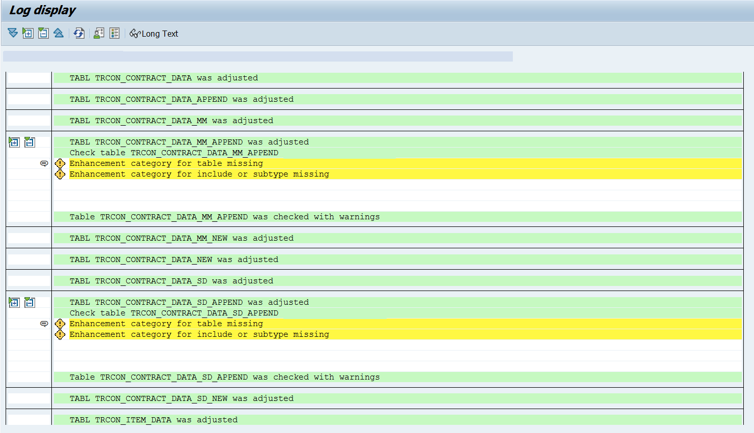Open the long text bubble in the MM_APPEND block
This screenshot has height=433, width=754.
click(x=44, y=163)
